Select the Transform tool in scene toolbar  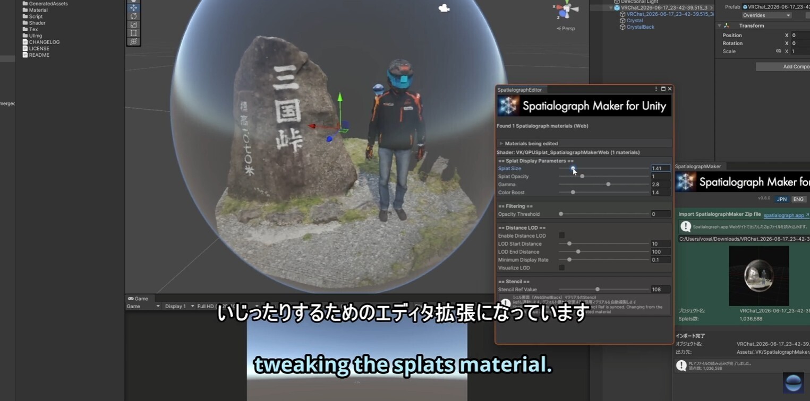point(133,41)
